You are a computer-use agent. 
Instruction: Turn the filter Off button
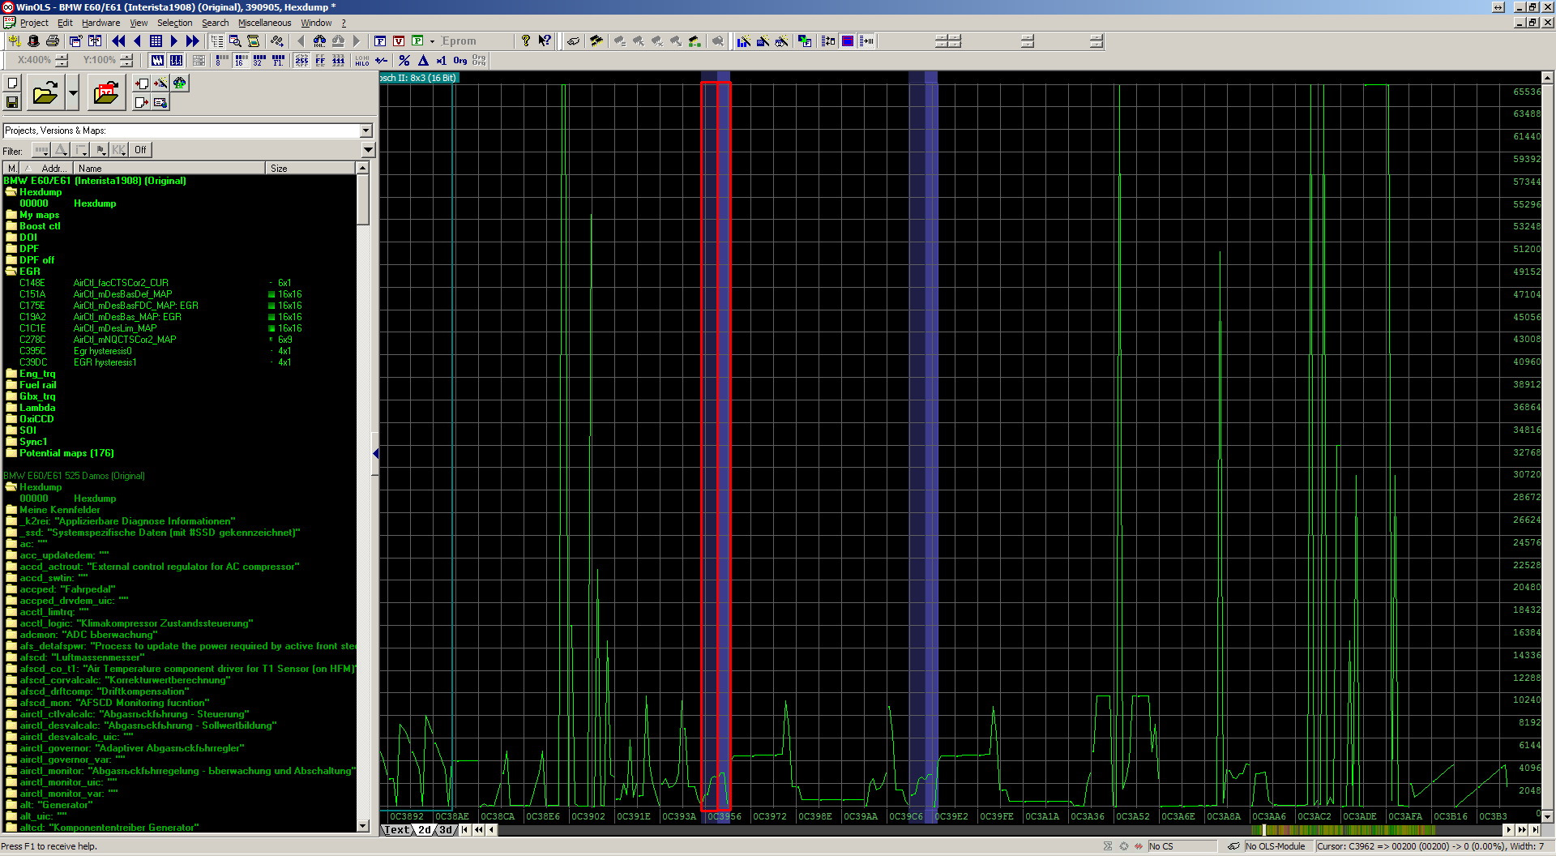pos(140,150)
